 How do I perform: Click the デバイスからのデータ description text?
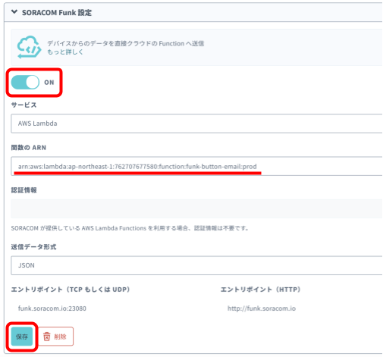[125, 43]
